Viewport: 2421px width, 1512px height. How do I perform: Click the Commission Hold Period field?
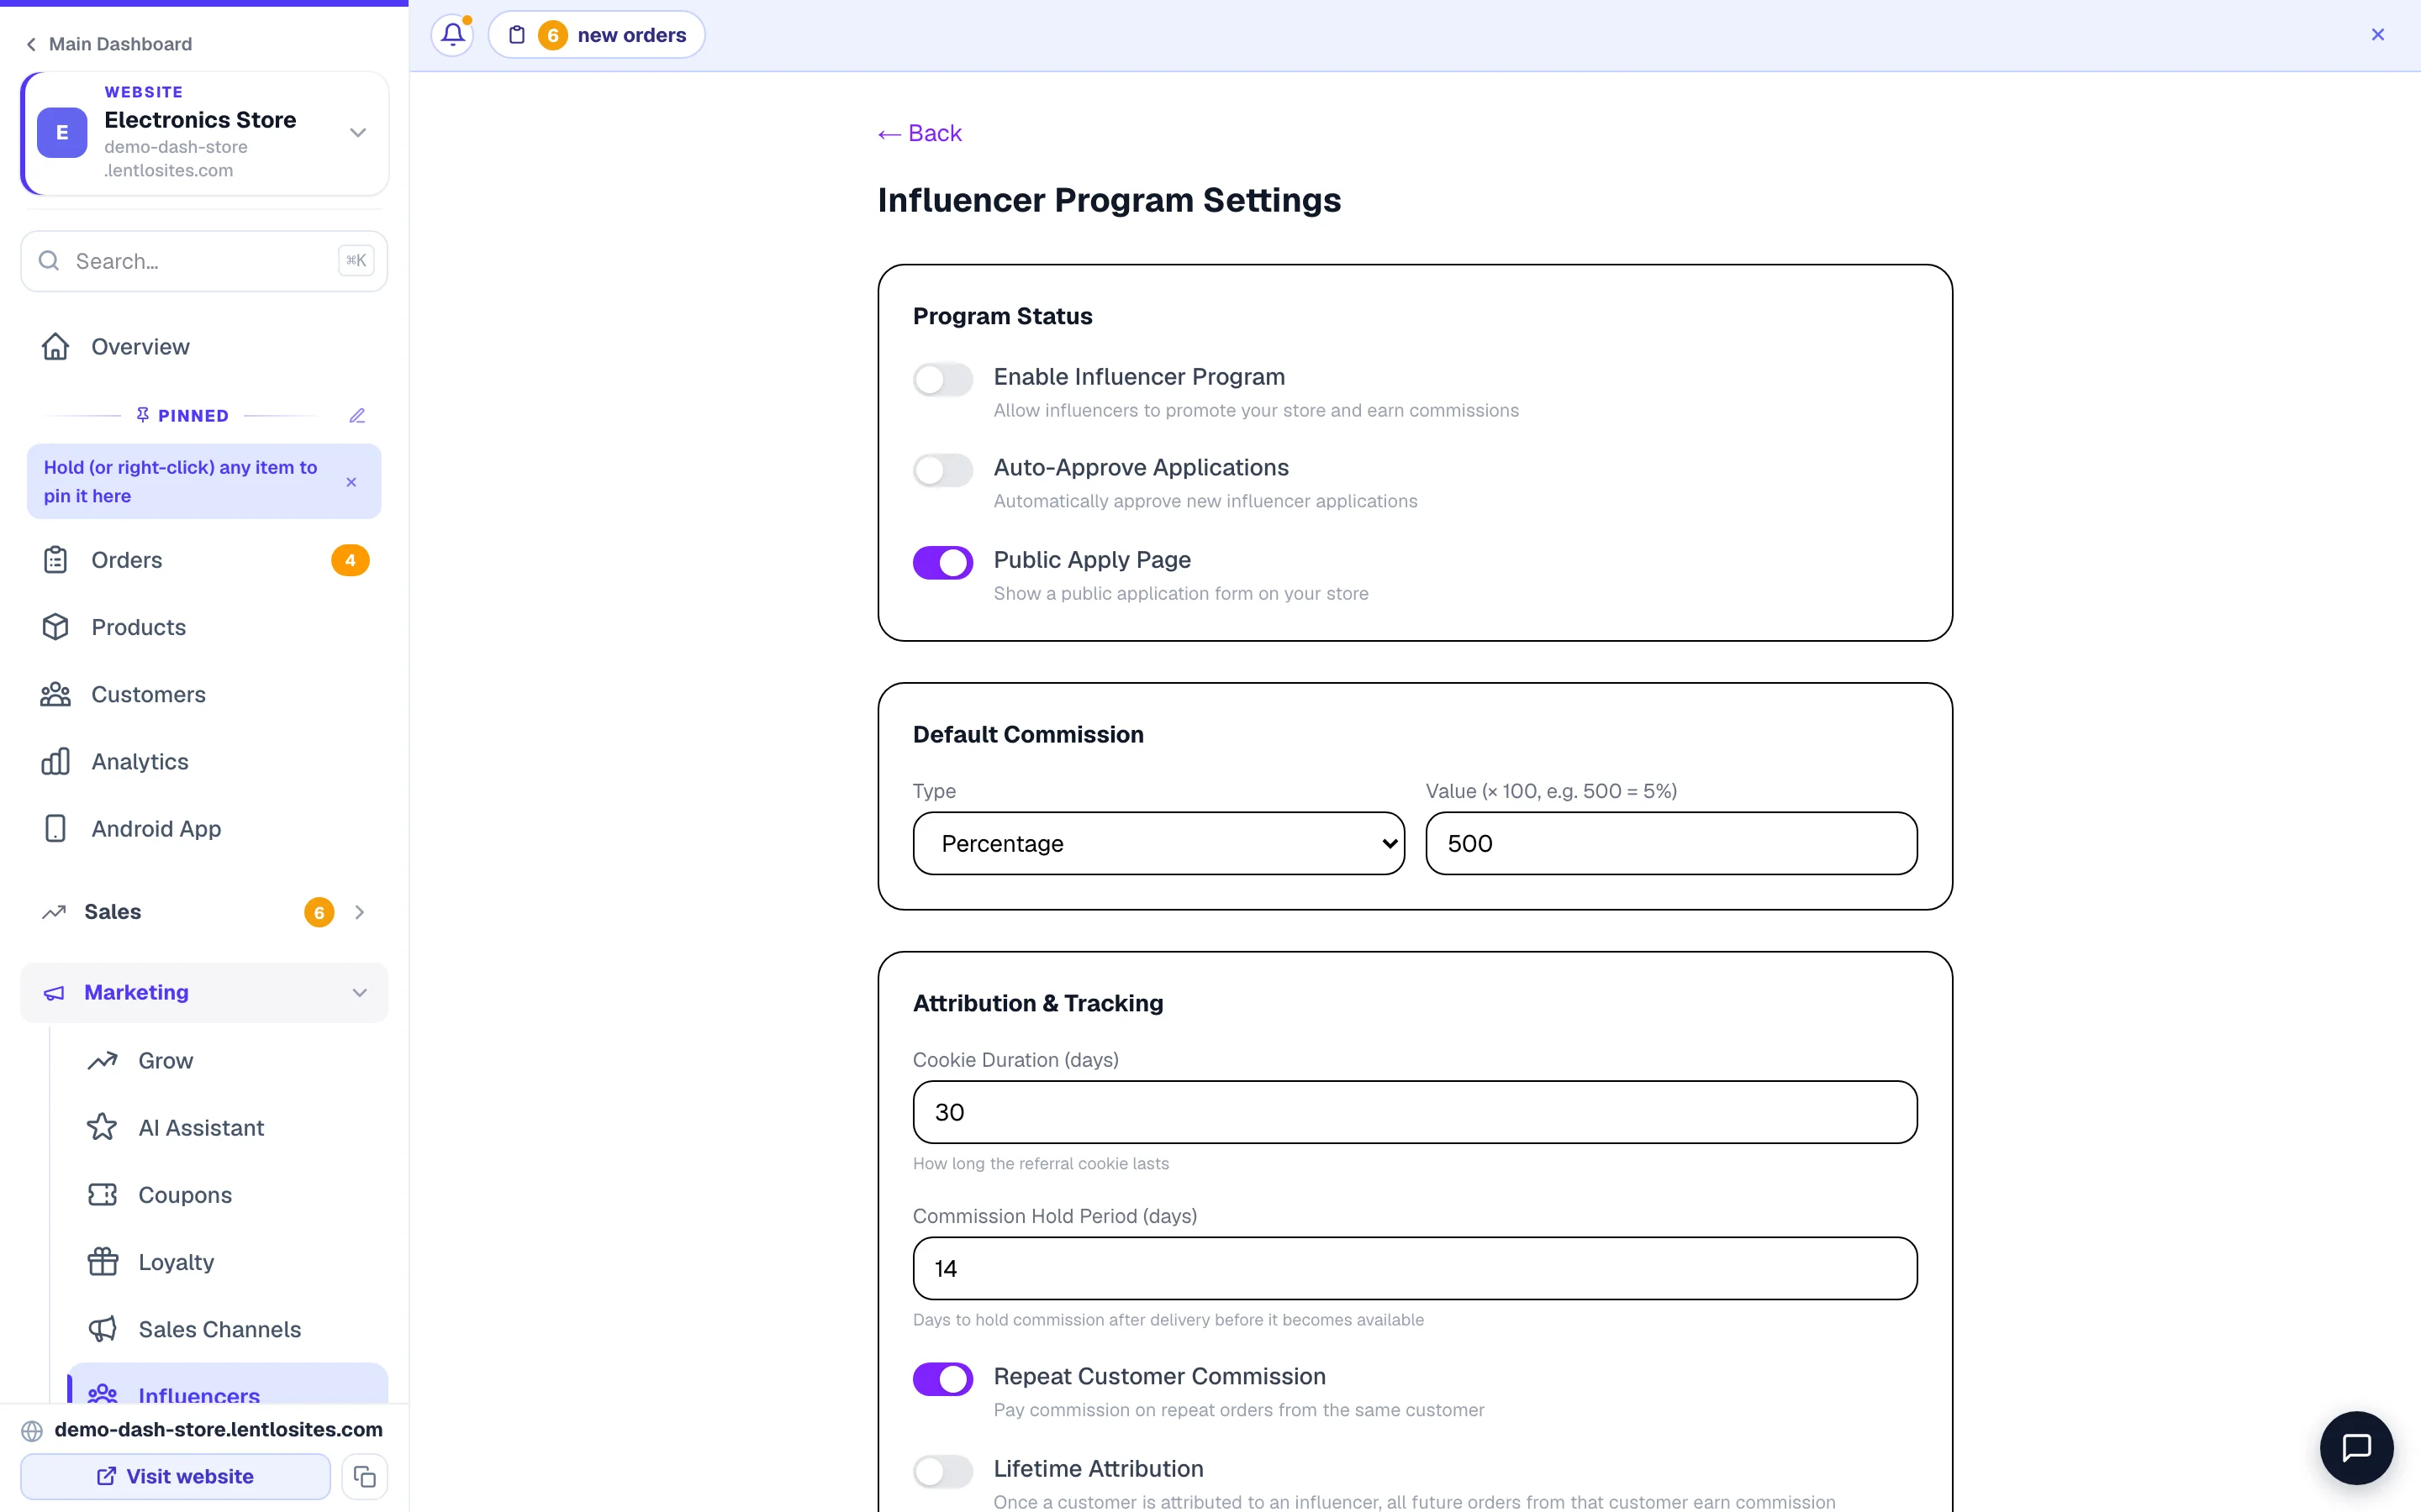(x=1415, y=1268)
